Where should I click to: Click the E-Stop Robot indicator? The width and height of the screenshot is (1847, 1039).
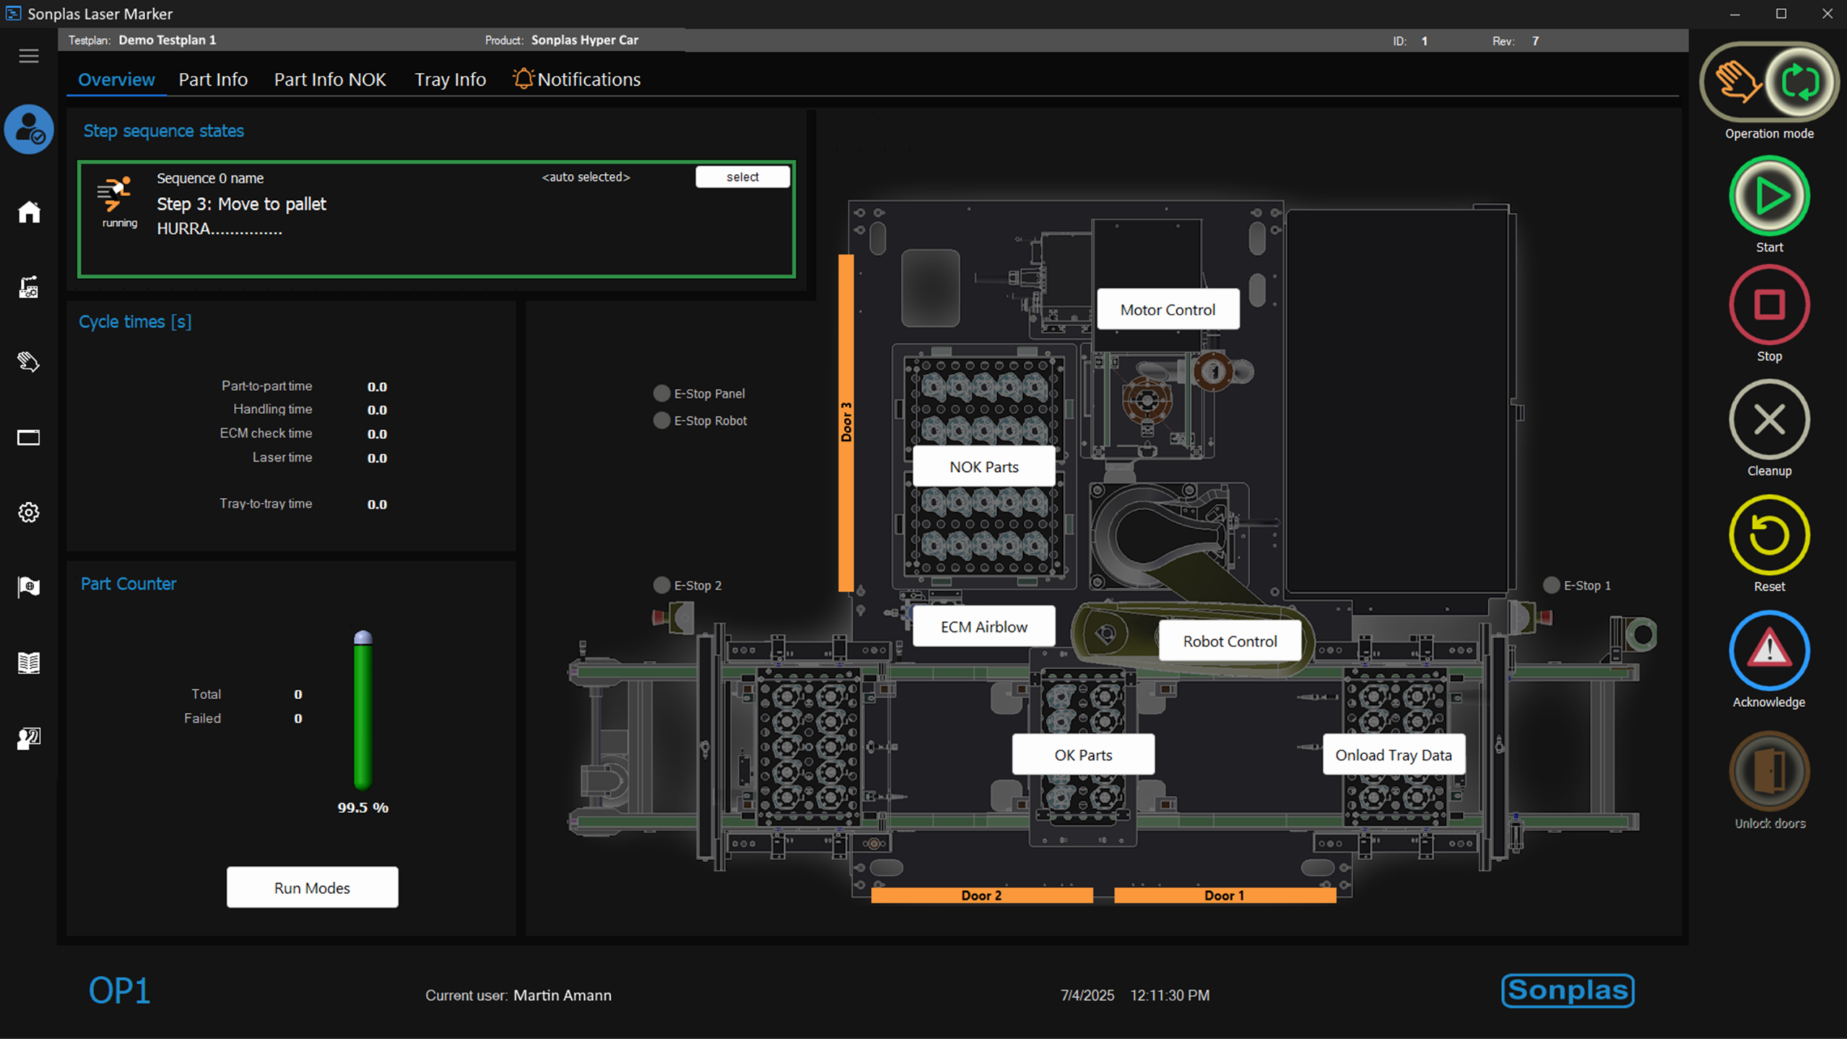661,420
